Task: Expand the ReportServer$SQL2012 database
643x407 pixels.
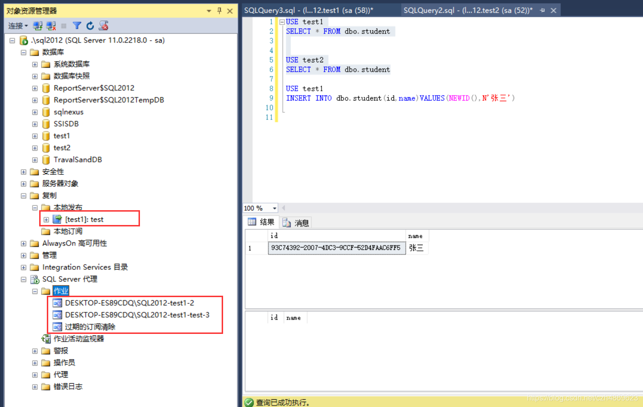Action: (x=35, y=88)
